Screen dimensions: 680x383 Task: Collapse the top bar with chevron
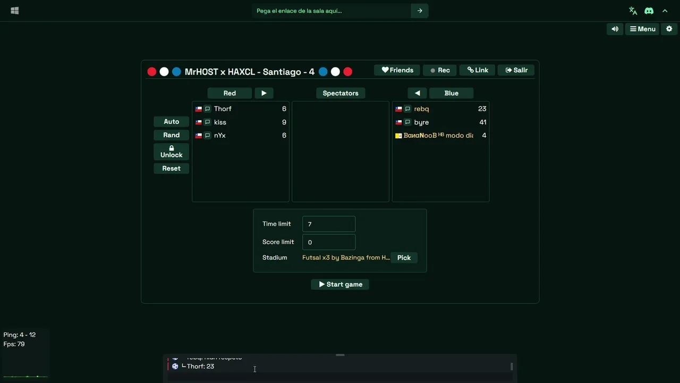[x=665, y=11]
